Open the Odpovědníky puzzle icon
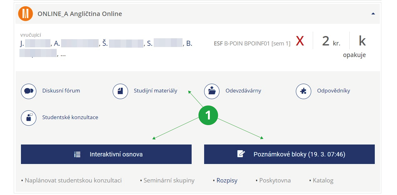This screenshot has height=195, width=397. 304,91
